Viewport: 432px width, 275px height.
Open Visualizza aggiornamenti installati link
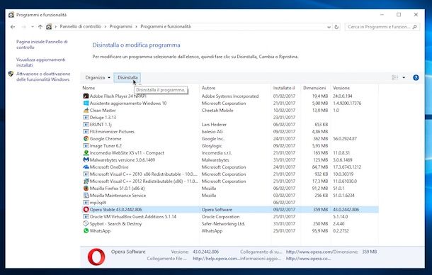41,62
